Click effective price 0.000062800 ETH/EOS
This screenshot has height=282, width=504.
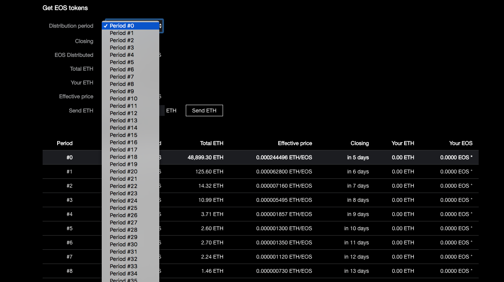coord(284,172)
